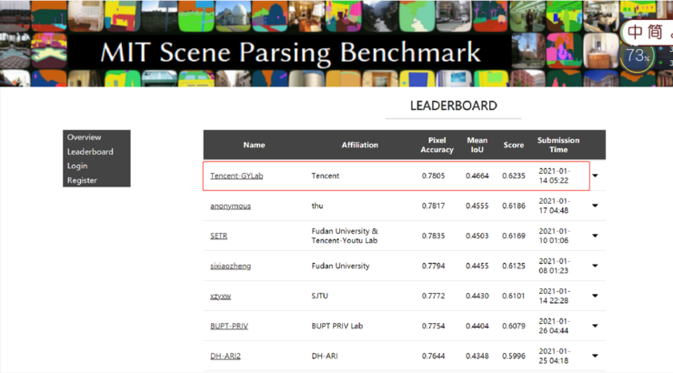Expand the SETR submission details arrow
This screenshot has width=673, height=373.
[595, 236]
